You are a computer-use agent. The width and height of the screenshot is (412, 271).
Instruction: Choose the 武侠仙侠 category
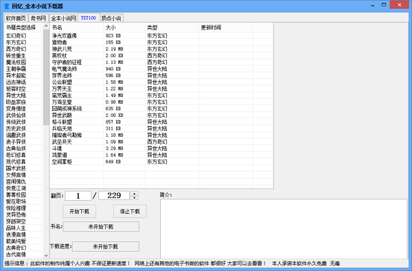[16, 116]
